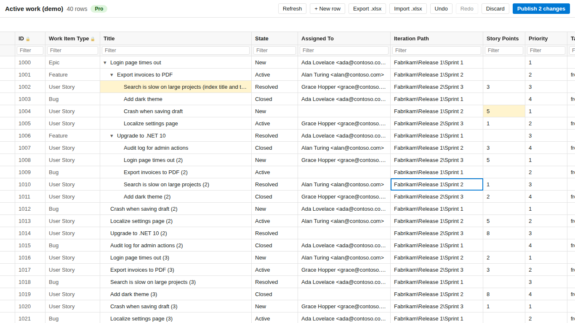Select Story Points cell of row 1004
The image size is (575, 323).
pos(504,111)
